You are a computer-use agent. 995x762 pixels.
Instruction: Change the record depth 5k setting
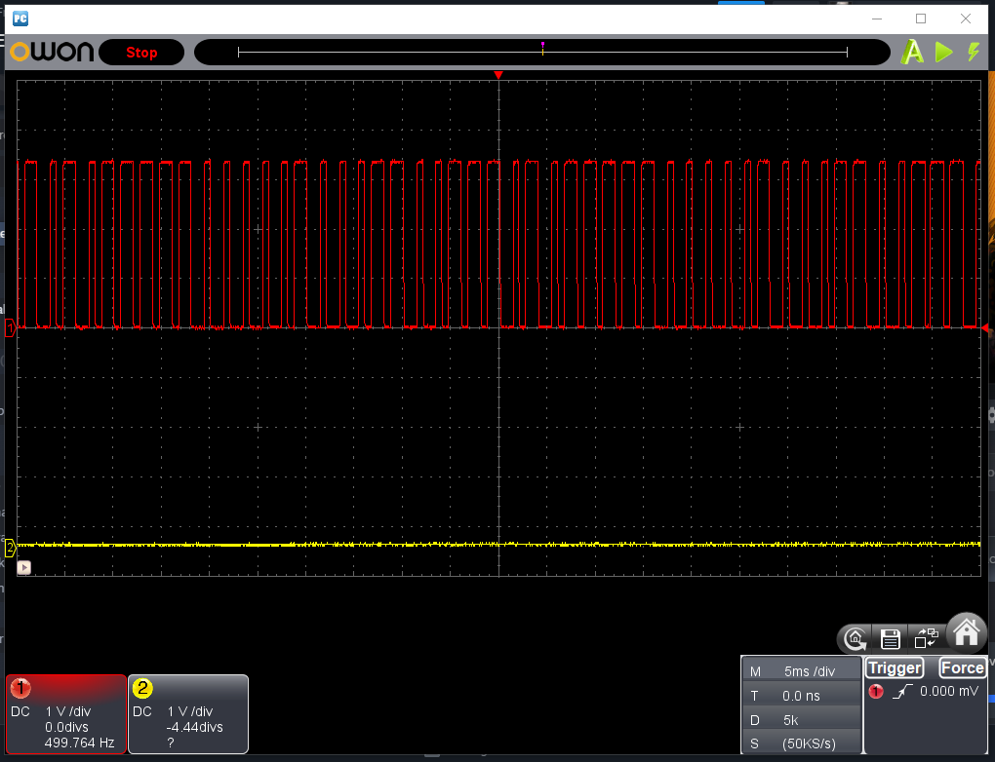(791, 720)
